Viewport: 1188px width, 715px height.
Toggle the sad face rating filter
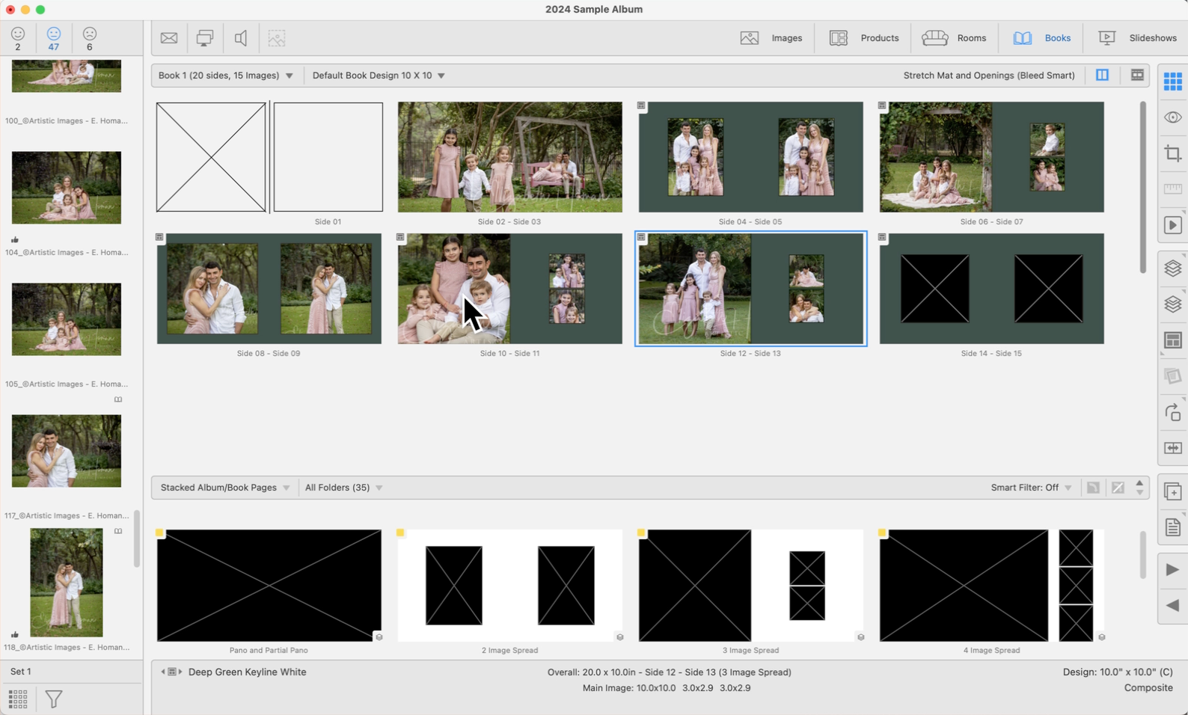click(90, 38)
